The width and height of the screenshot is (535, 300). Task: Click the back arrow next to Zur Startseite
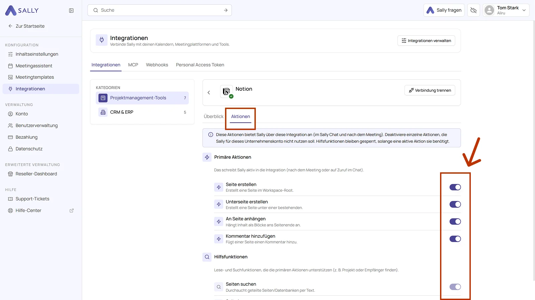[10, 26]
